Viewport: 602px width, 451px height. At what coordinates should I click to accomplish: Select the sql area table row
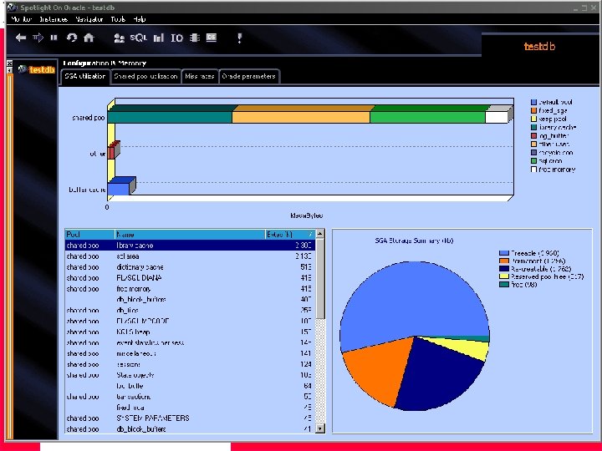point(190,256)
